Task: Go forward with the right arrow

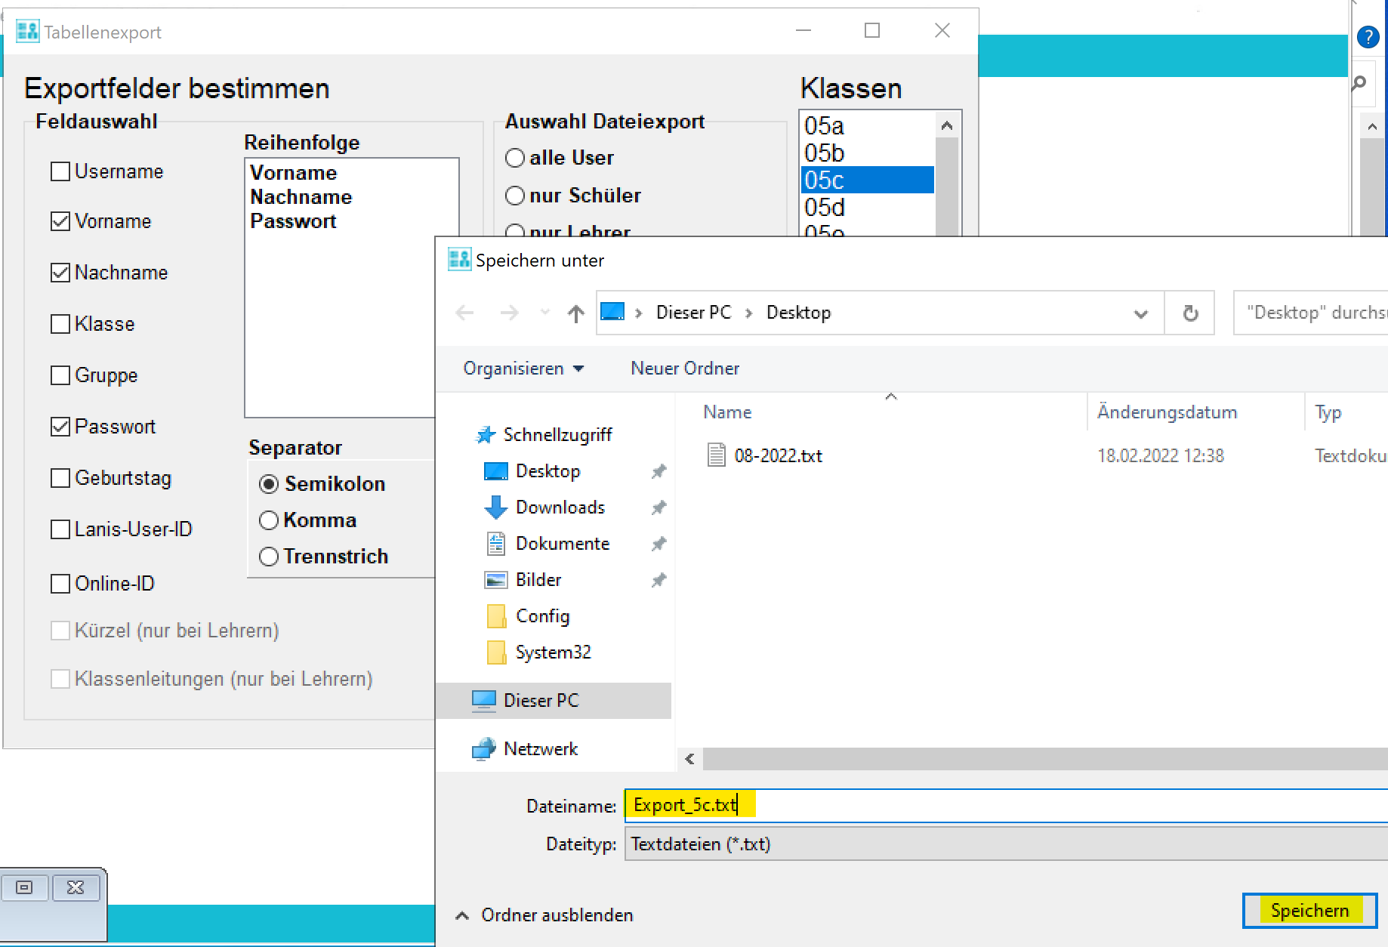Action: tap(510, 313)
